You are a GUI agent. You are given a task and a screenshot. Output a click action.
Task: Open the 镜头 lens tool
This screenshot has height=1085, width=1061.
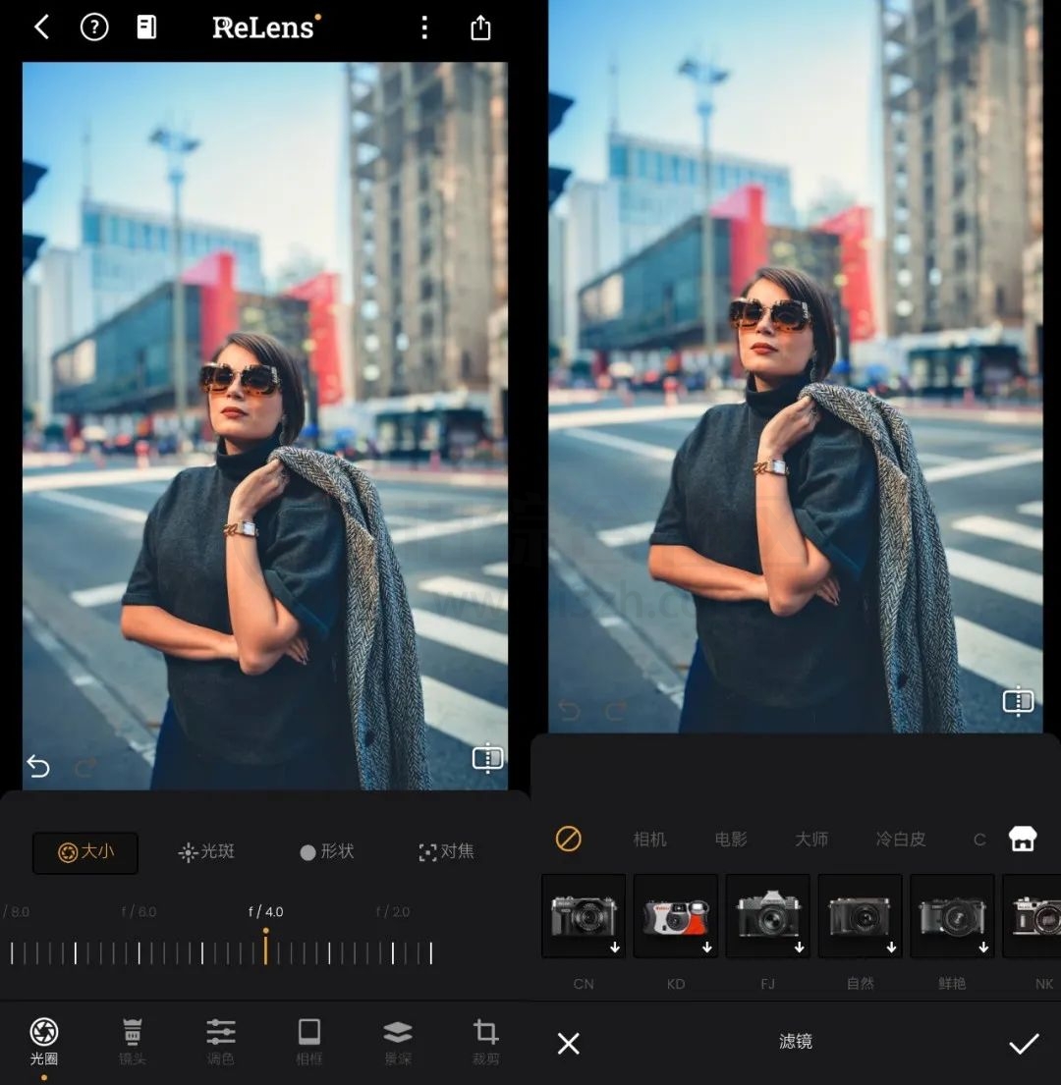(x=133, y=1041)
